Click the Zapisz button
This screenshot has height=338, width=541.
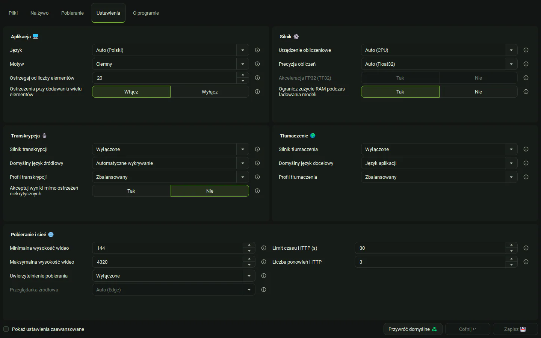pyautogui.click(x=515, y=329)
